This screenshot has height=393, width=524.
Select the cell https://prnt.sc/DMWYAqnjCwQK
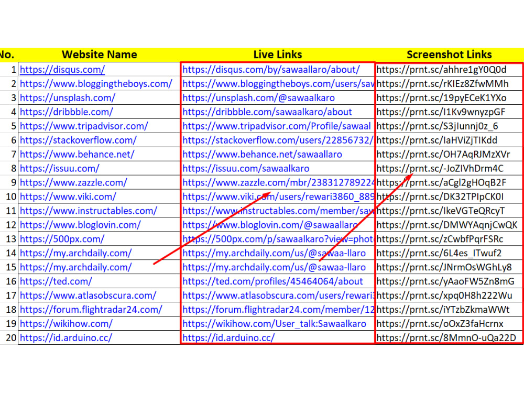pos(449,225)
